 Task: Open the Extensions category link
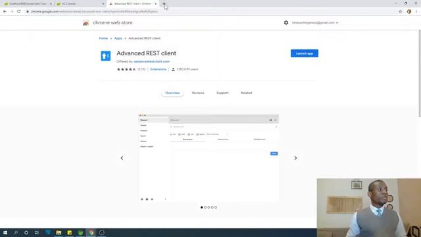(158, 69)
